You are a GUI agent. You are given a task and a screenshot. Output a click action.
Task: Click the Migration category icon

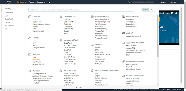(x=30, y=71)
